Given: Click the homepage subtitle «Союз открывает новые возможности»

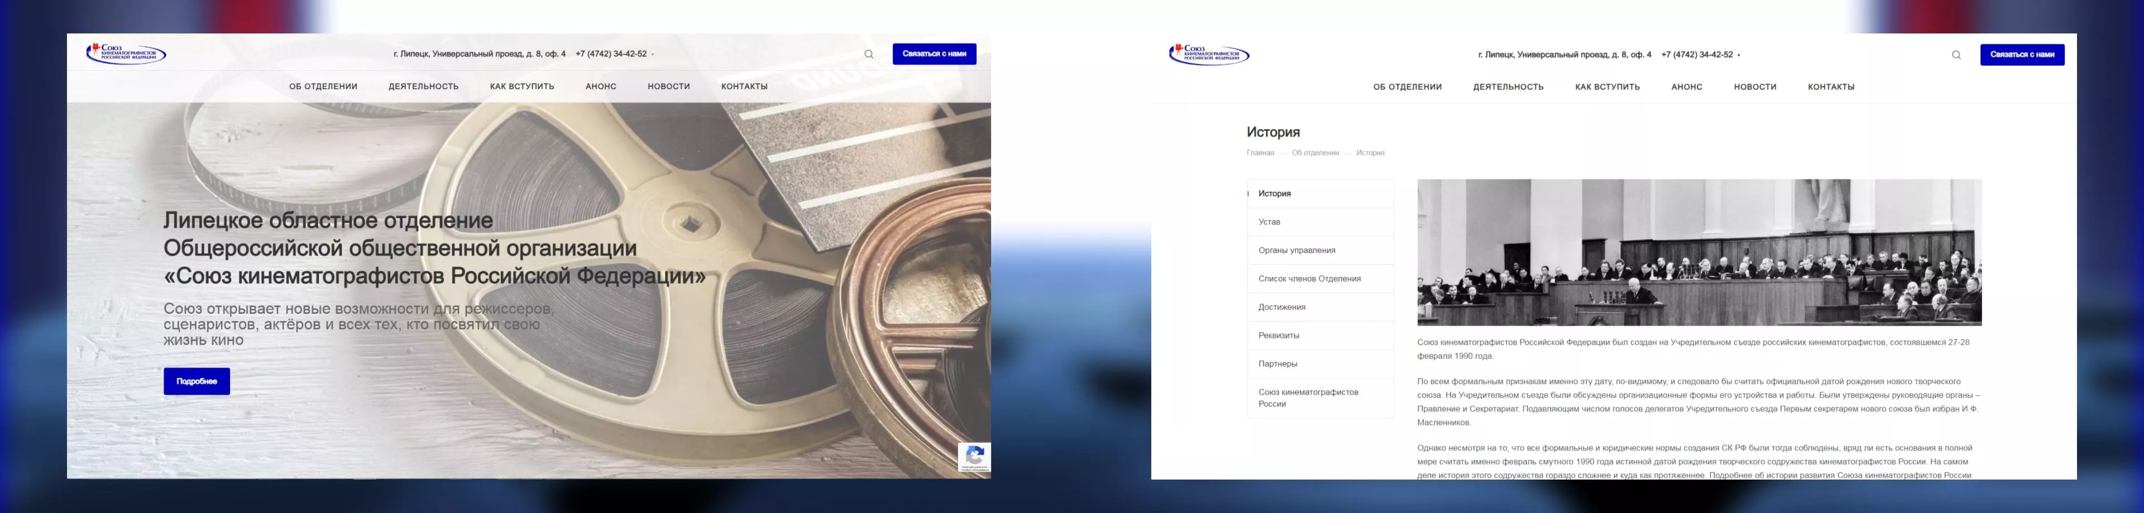Looking at the screenshot, I should point(358,325).
